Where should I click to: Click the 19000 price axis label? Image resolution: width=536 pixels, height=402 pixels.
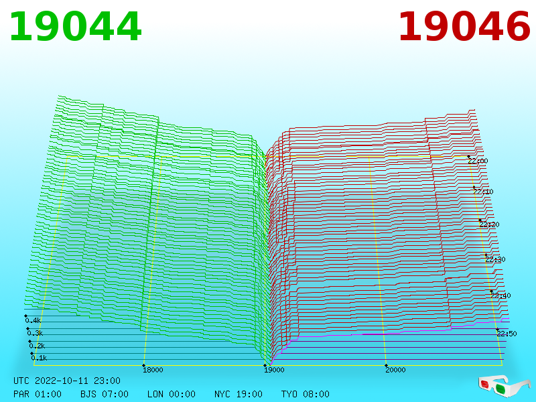pos(274,370)
